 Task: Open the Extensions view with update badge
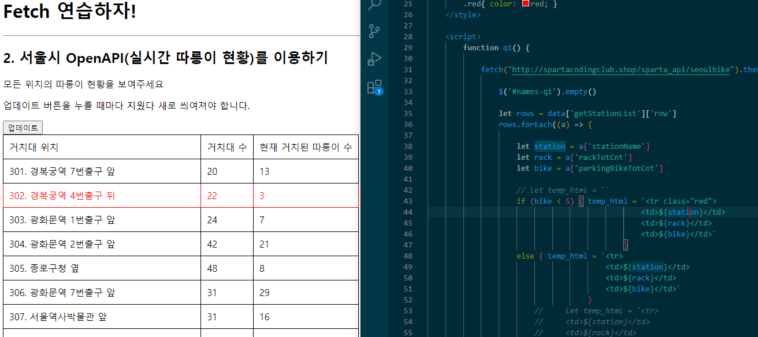(374, 87)
